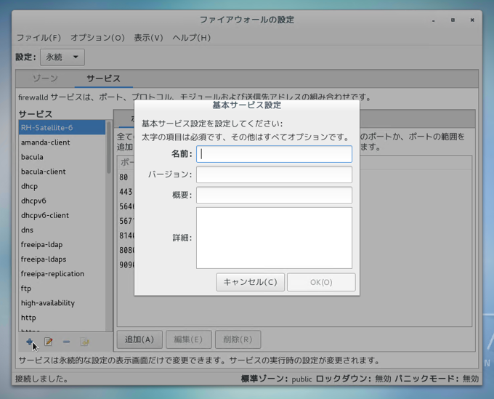Select the bacula service
The width and height of the screenshot is (494, 399).
[x=62, y=157]
